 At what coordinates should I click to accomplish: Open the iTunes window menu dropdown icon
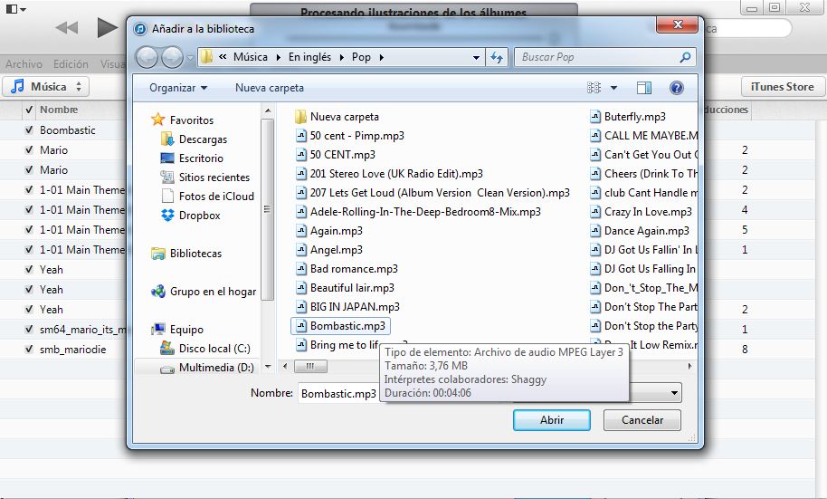pos(15,9)
